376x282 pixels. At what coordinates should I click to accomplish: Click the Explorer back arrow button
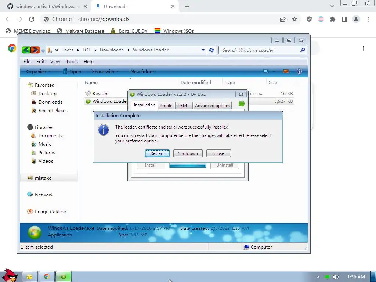(x=26, y=50)
